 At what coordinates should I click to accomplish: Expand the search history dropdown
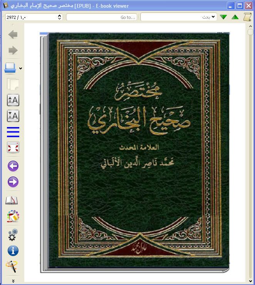click(x=213, y=17)
